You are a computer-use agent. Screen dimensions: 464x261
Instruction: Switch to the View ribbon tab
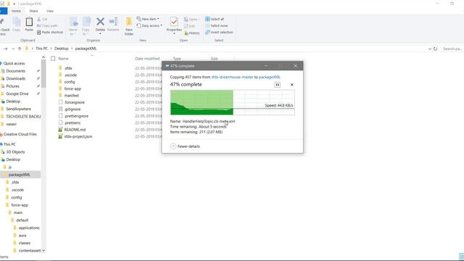tap(50, 11)
